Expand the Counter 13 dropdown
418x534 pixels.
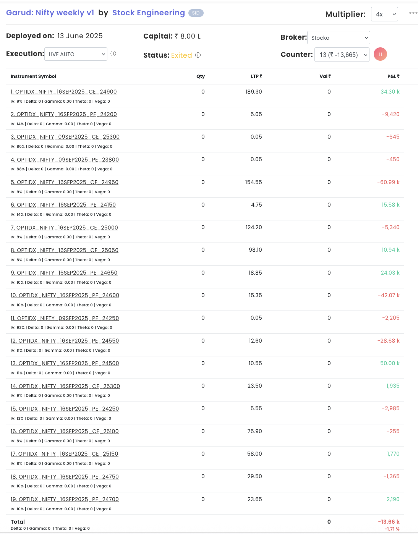(x=342, y=55)
